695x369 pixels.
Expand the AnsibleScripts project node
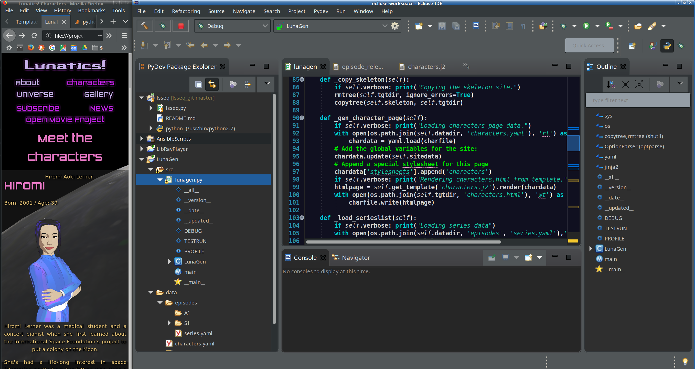click(x=142, y=139)
